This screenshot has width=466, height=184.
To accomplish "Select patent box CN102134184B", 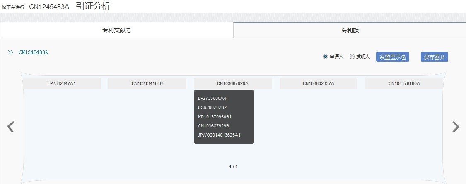I will pyautogui.click(x=147, y=83).
